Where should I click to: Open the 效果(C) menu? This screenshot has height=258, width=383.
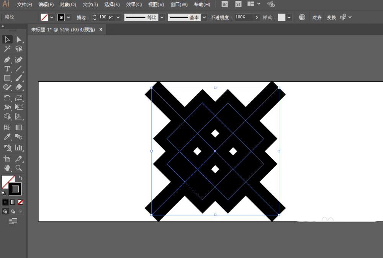[x=134, y=4]
